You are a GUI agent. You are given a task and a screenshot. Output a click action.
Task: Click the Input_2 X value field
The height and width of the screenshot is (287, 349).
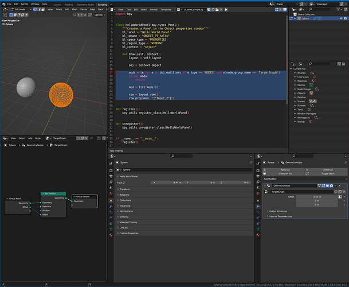pyautogui.click(x=167, y=183)
